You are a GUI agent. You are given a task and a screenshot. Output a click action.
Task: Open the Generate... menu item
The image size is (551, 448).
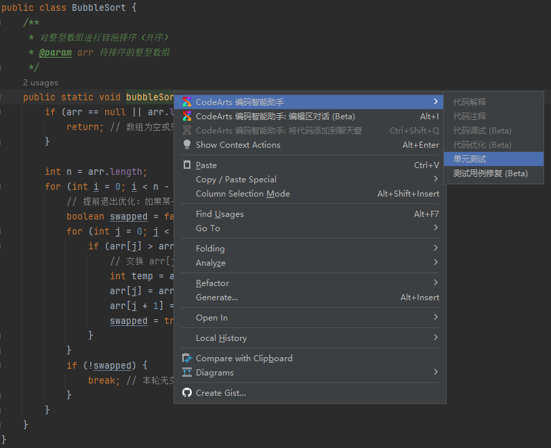pos(216,298)
